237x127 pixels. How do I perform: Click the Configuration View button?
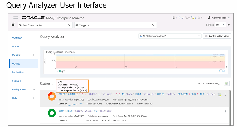[217, 36]
